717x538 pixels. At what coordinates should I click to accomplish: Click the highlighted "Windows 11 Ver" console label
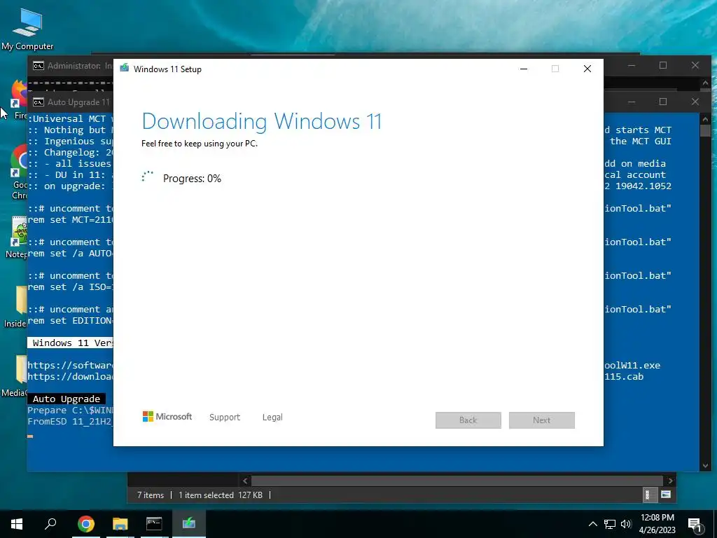point(71,343)
